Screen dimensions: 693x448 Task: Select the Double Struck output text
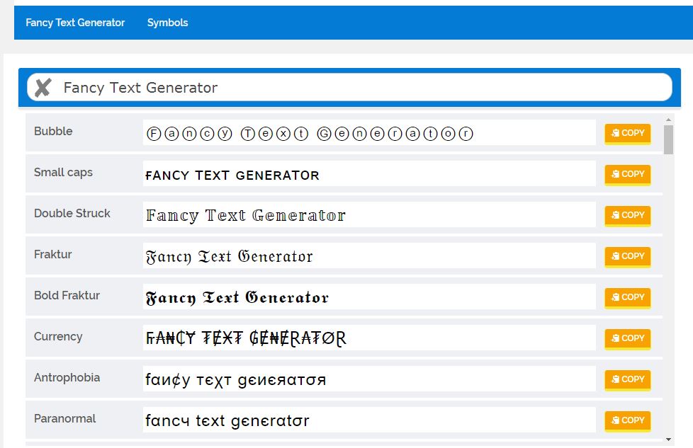246,216
